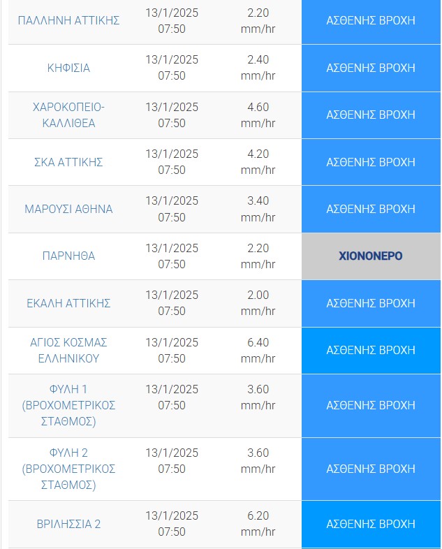
Task: Click ΑΣΘΕΝΗΣ ΒΡΟΧΗ status in ΣΚΑ ΑΤΤΙΚΗΣ row
Action: (371, 162)
